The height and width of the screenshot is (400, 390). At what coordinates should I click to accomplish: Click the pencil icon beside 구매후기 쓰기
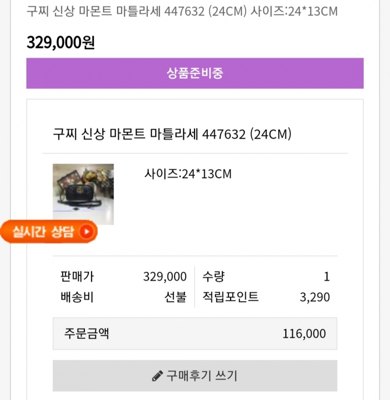pos(157,376)
